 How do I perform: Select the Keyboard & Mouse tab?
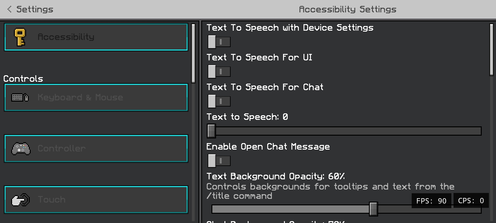coord(96,98)
